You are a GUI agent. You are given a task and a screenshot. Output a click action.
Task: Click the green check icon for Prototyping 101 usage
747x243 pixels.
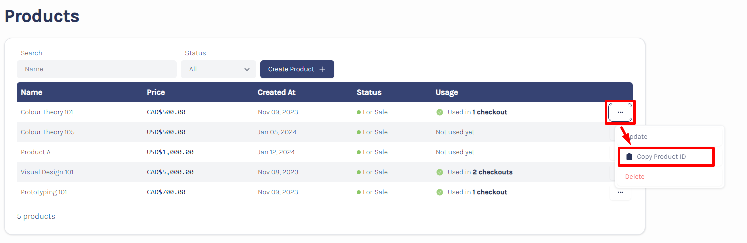coord(440,192)
